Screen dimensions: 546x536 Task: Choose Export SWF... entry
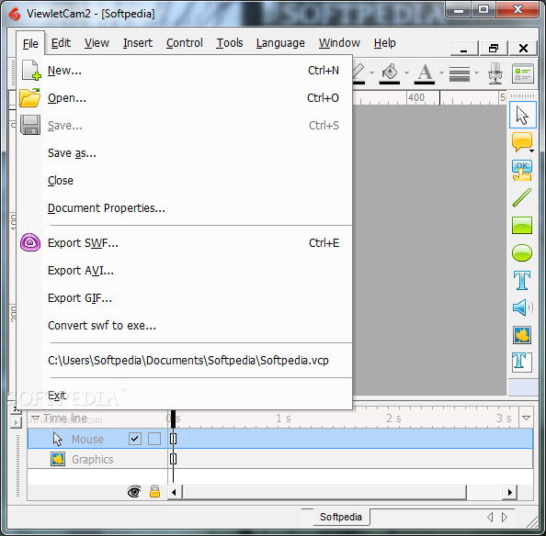click(184, 242)
